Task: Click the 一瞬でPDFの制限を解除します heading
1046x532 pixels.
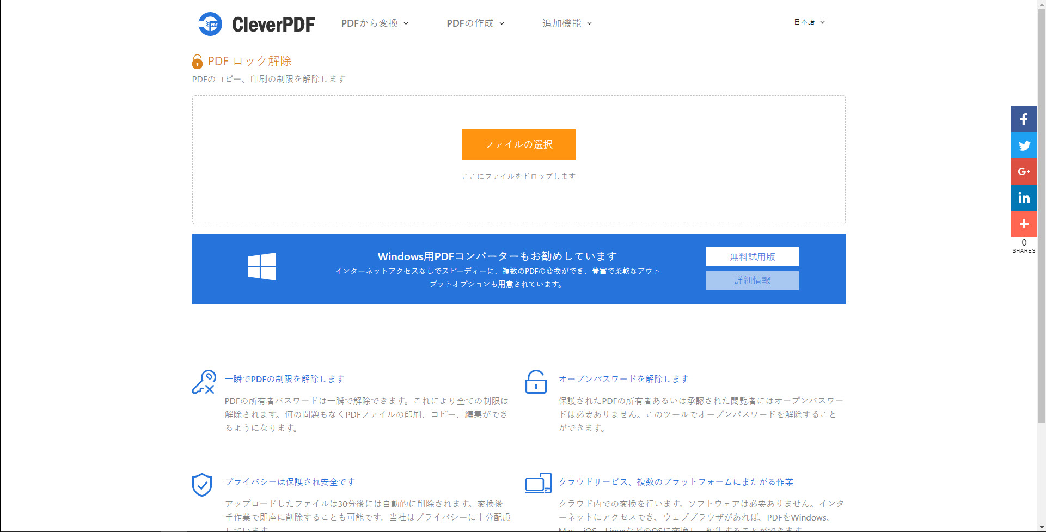Action: [x=285, y=379]
